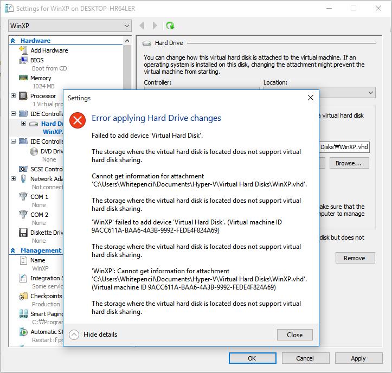Image resolution: width=392 pixels, height=373 pixels.
Task: Click the Cancel button
Action: [x=305, y=358]
